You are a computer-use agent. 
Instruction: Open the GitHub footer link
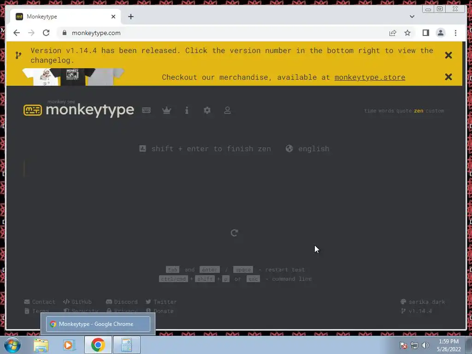tap(77, 301)
